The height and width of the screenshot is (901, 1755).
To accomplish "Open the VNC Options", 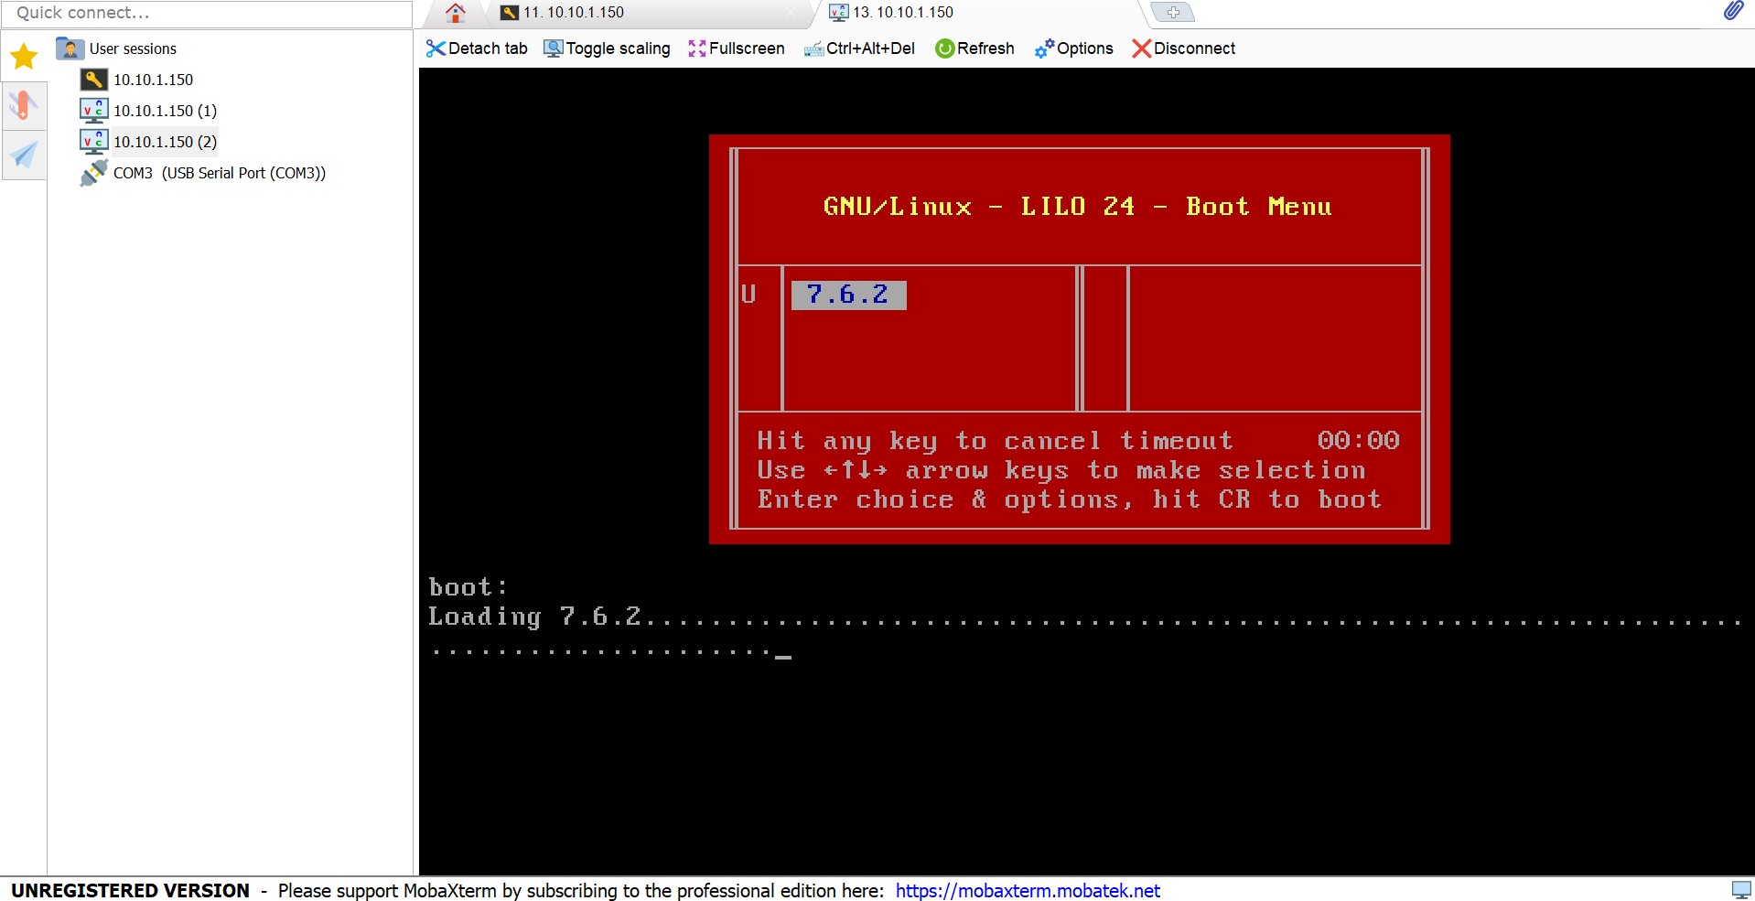I will pos(1073,48).
